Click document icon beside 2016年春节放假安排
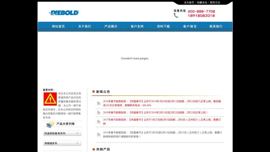This screenshot has height=152, width=270. 99,134
